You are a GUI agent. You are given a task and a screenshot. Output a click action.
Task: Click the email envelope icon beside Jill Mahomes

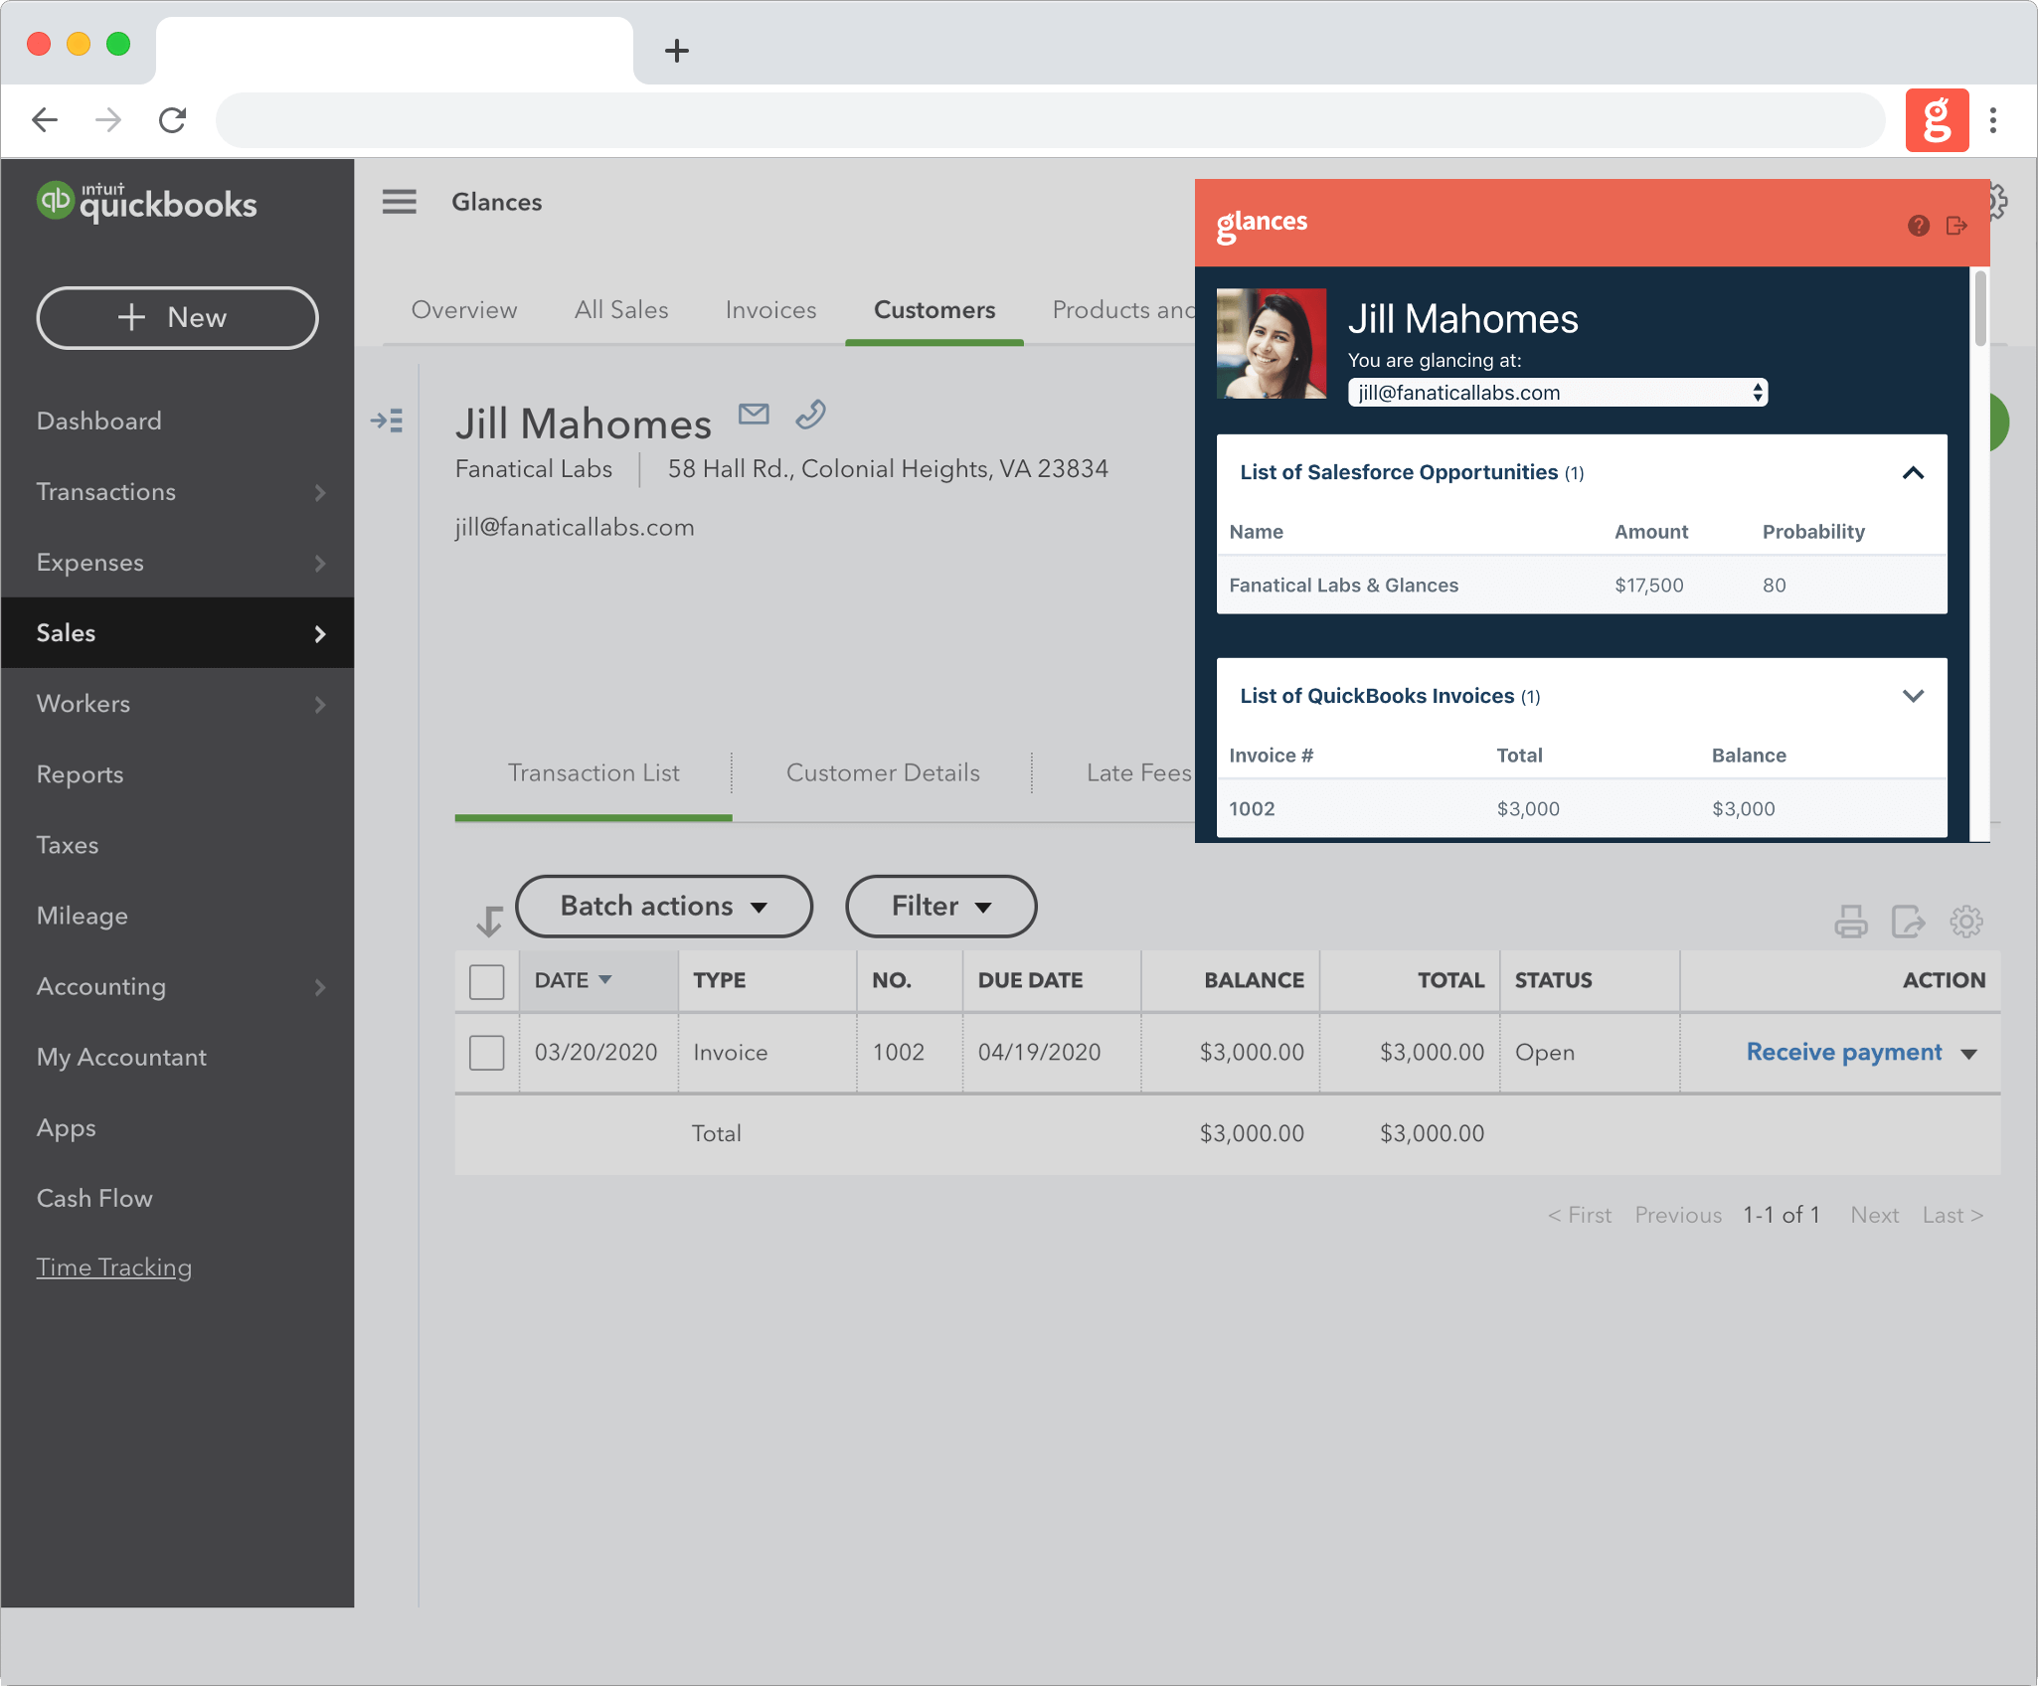(754, 414)
